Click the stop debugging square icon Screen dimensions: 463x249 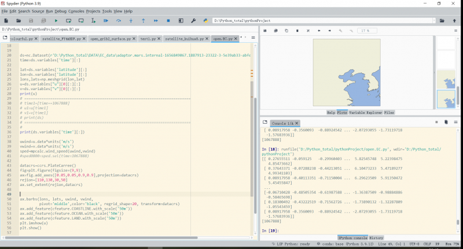tap(168, 21)
